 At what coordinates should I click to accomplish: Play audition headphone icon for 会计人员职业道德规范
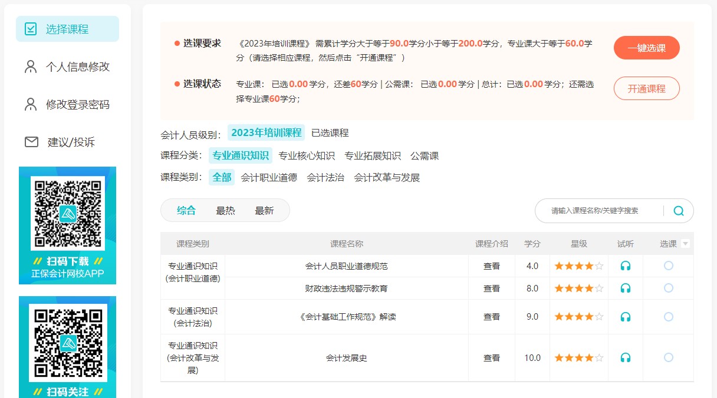[625, 266]
